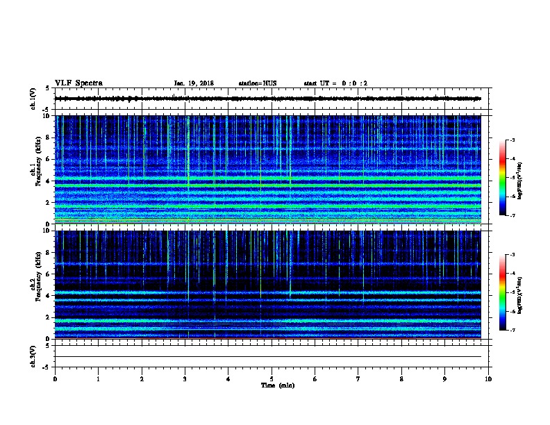550x425 pixels.
Task: Click the ch.1 spectrogram panel
Action: [268, 169]
